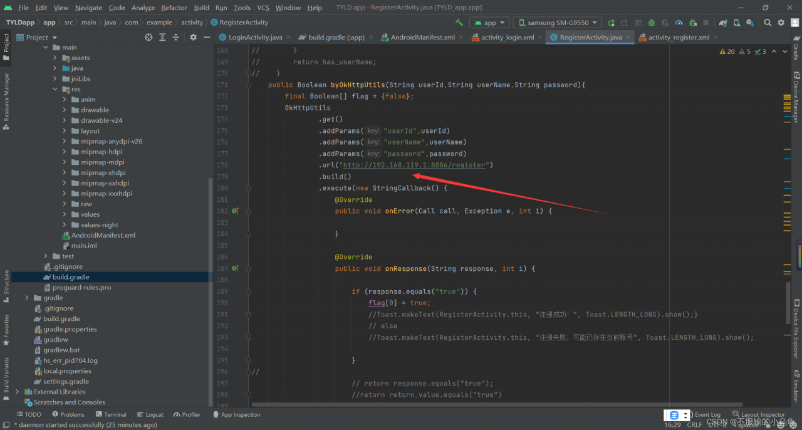The height and width of the screenshot is (430, 802).
Task: Open the app run configuration dropdown
Action: [x=490, y=23]
